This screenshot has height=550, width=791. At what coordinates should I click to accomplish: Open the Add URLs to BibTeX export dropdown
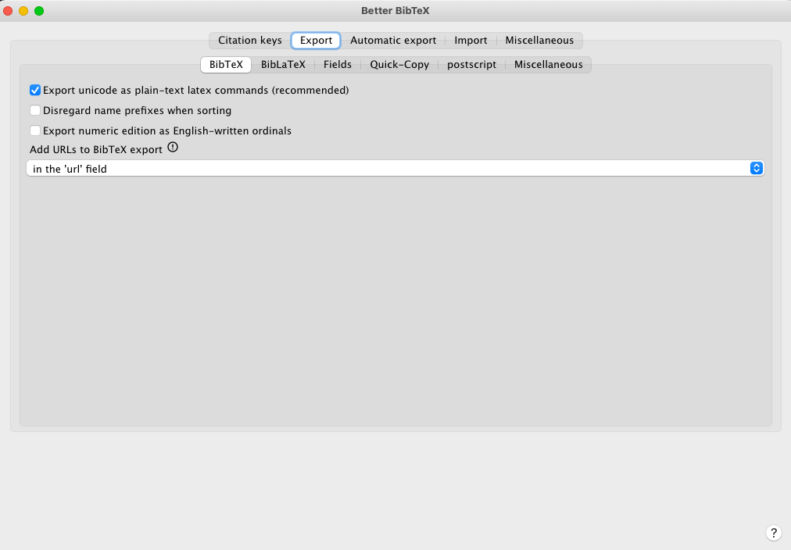[x=395, y=169]
